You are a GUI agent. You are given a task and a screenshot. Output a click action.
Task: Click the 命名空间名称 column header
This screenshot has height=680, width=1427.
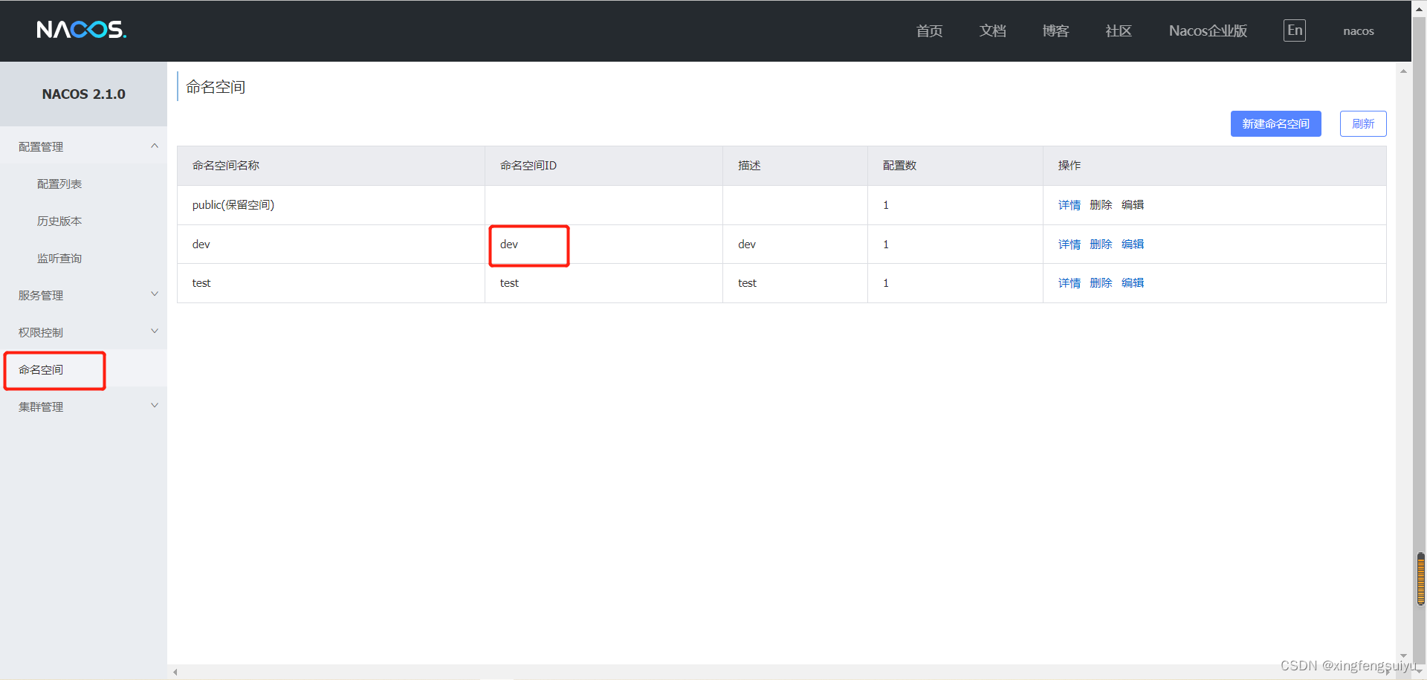click(331, 166)
